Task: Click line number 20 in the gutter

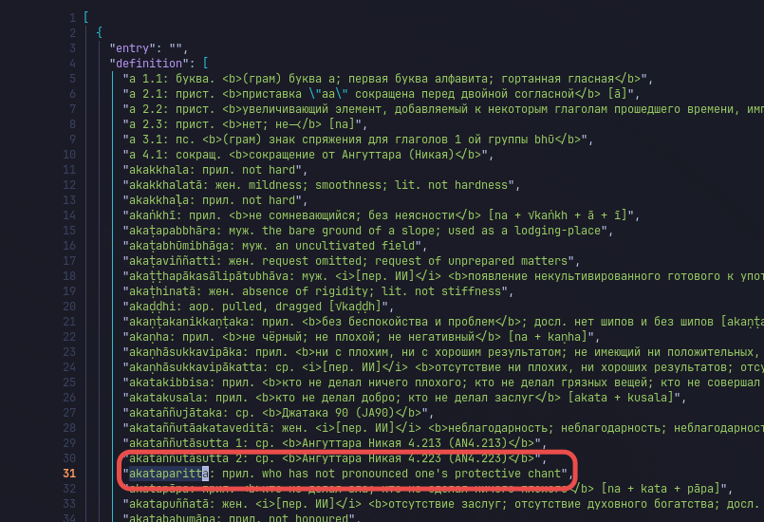Action: (x=68, y=307)
